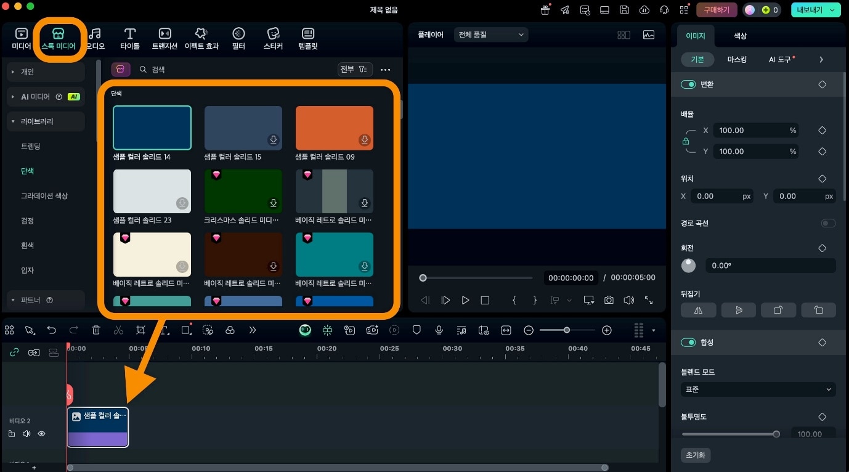The height and width of the screenshot is (472, 849).
Task: Open the 타이틀 titles tab
Action: [130, 39]
